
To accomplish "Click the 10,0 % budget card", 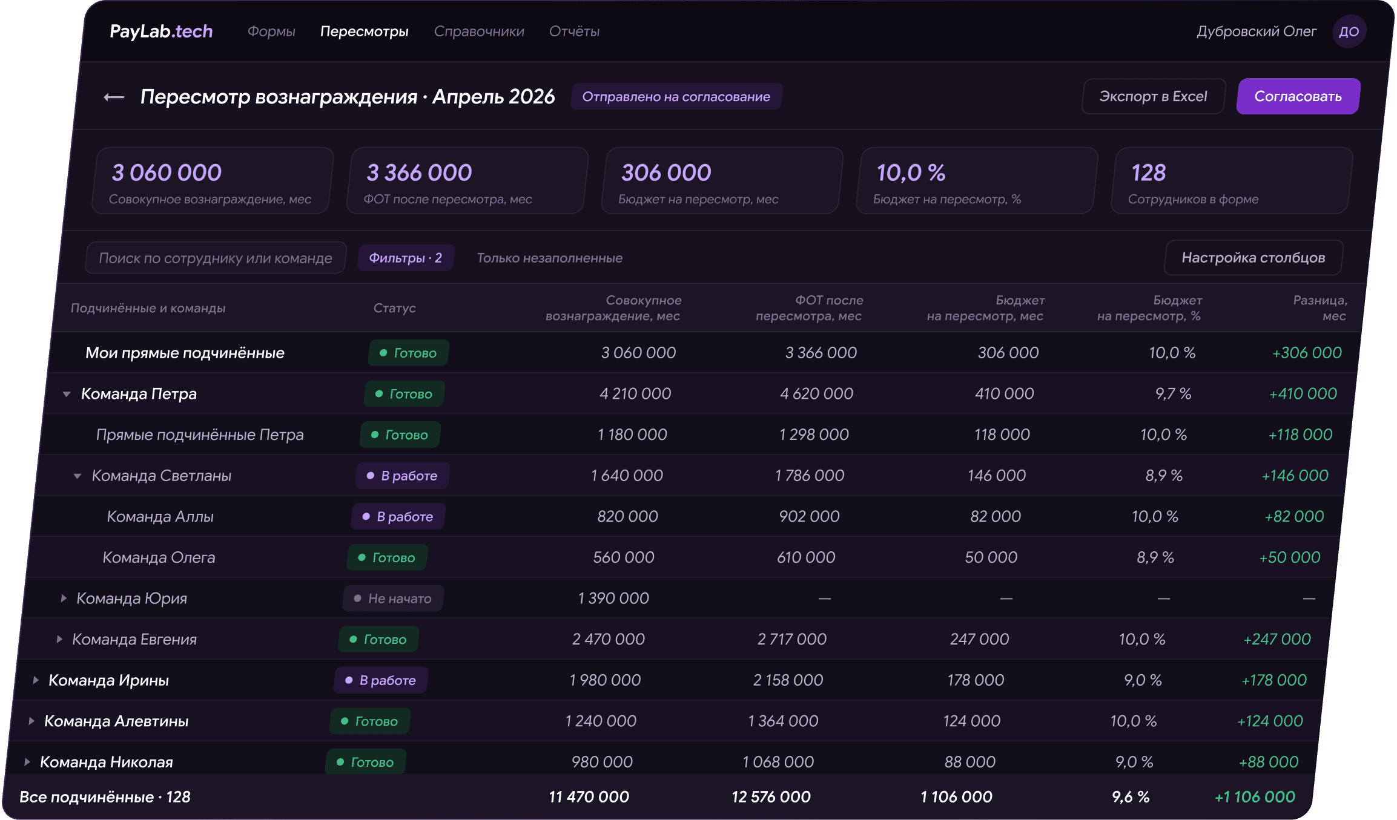I will point(976,180).
